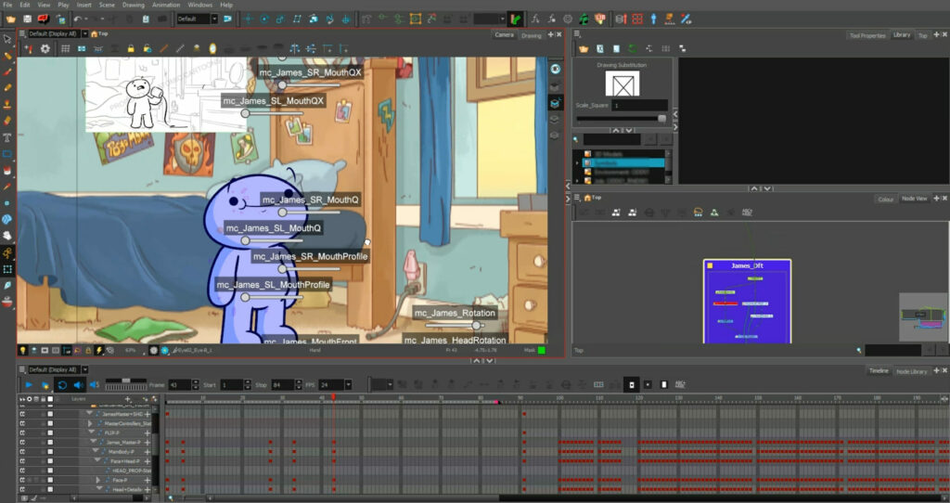This screenshot has width=950, height=503.
Task: Collapse the James_Master-P layer
Action: tap(96, 443)
